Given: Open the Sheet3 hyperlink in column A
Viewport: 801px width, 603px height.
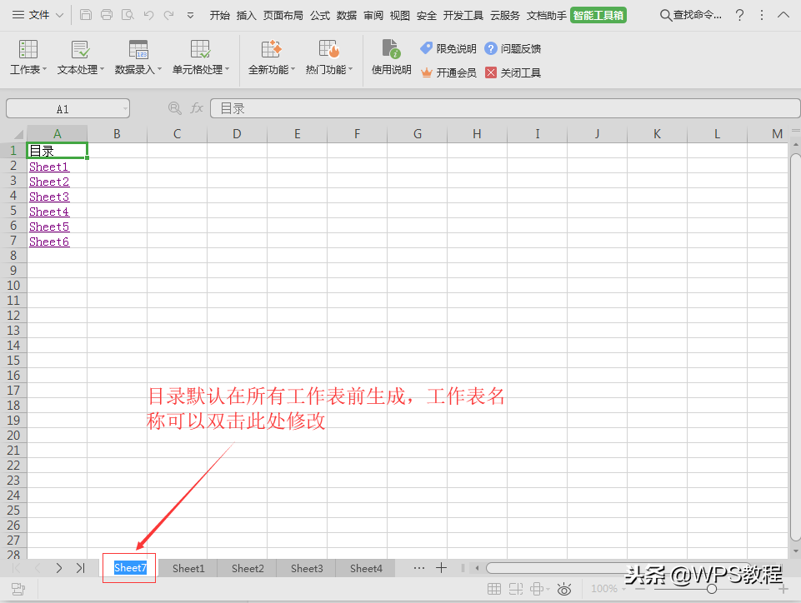Looking at the screenshot, I should pos(49,197).
